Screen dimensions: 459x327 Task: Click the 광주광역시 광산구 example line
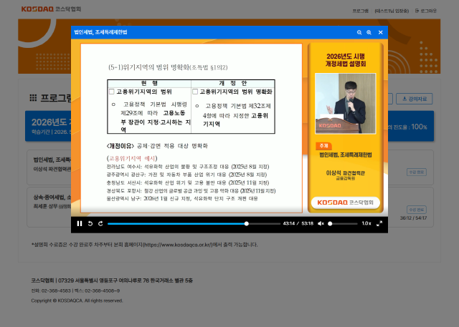pyautogui.click(x=186, y=175)
